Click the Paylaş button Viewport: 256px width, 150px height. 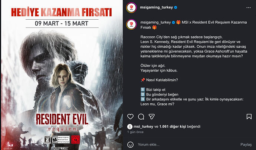pyautogui.click(x=246, y=144)
